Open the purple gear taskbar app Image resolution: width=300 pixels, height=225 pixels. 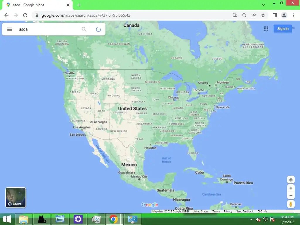[78, 219]
